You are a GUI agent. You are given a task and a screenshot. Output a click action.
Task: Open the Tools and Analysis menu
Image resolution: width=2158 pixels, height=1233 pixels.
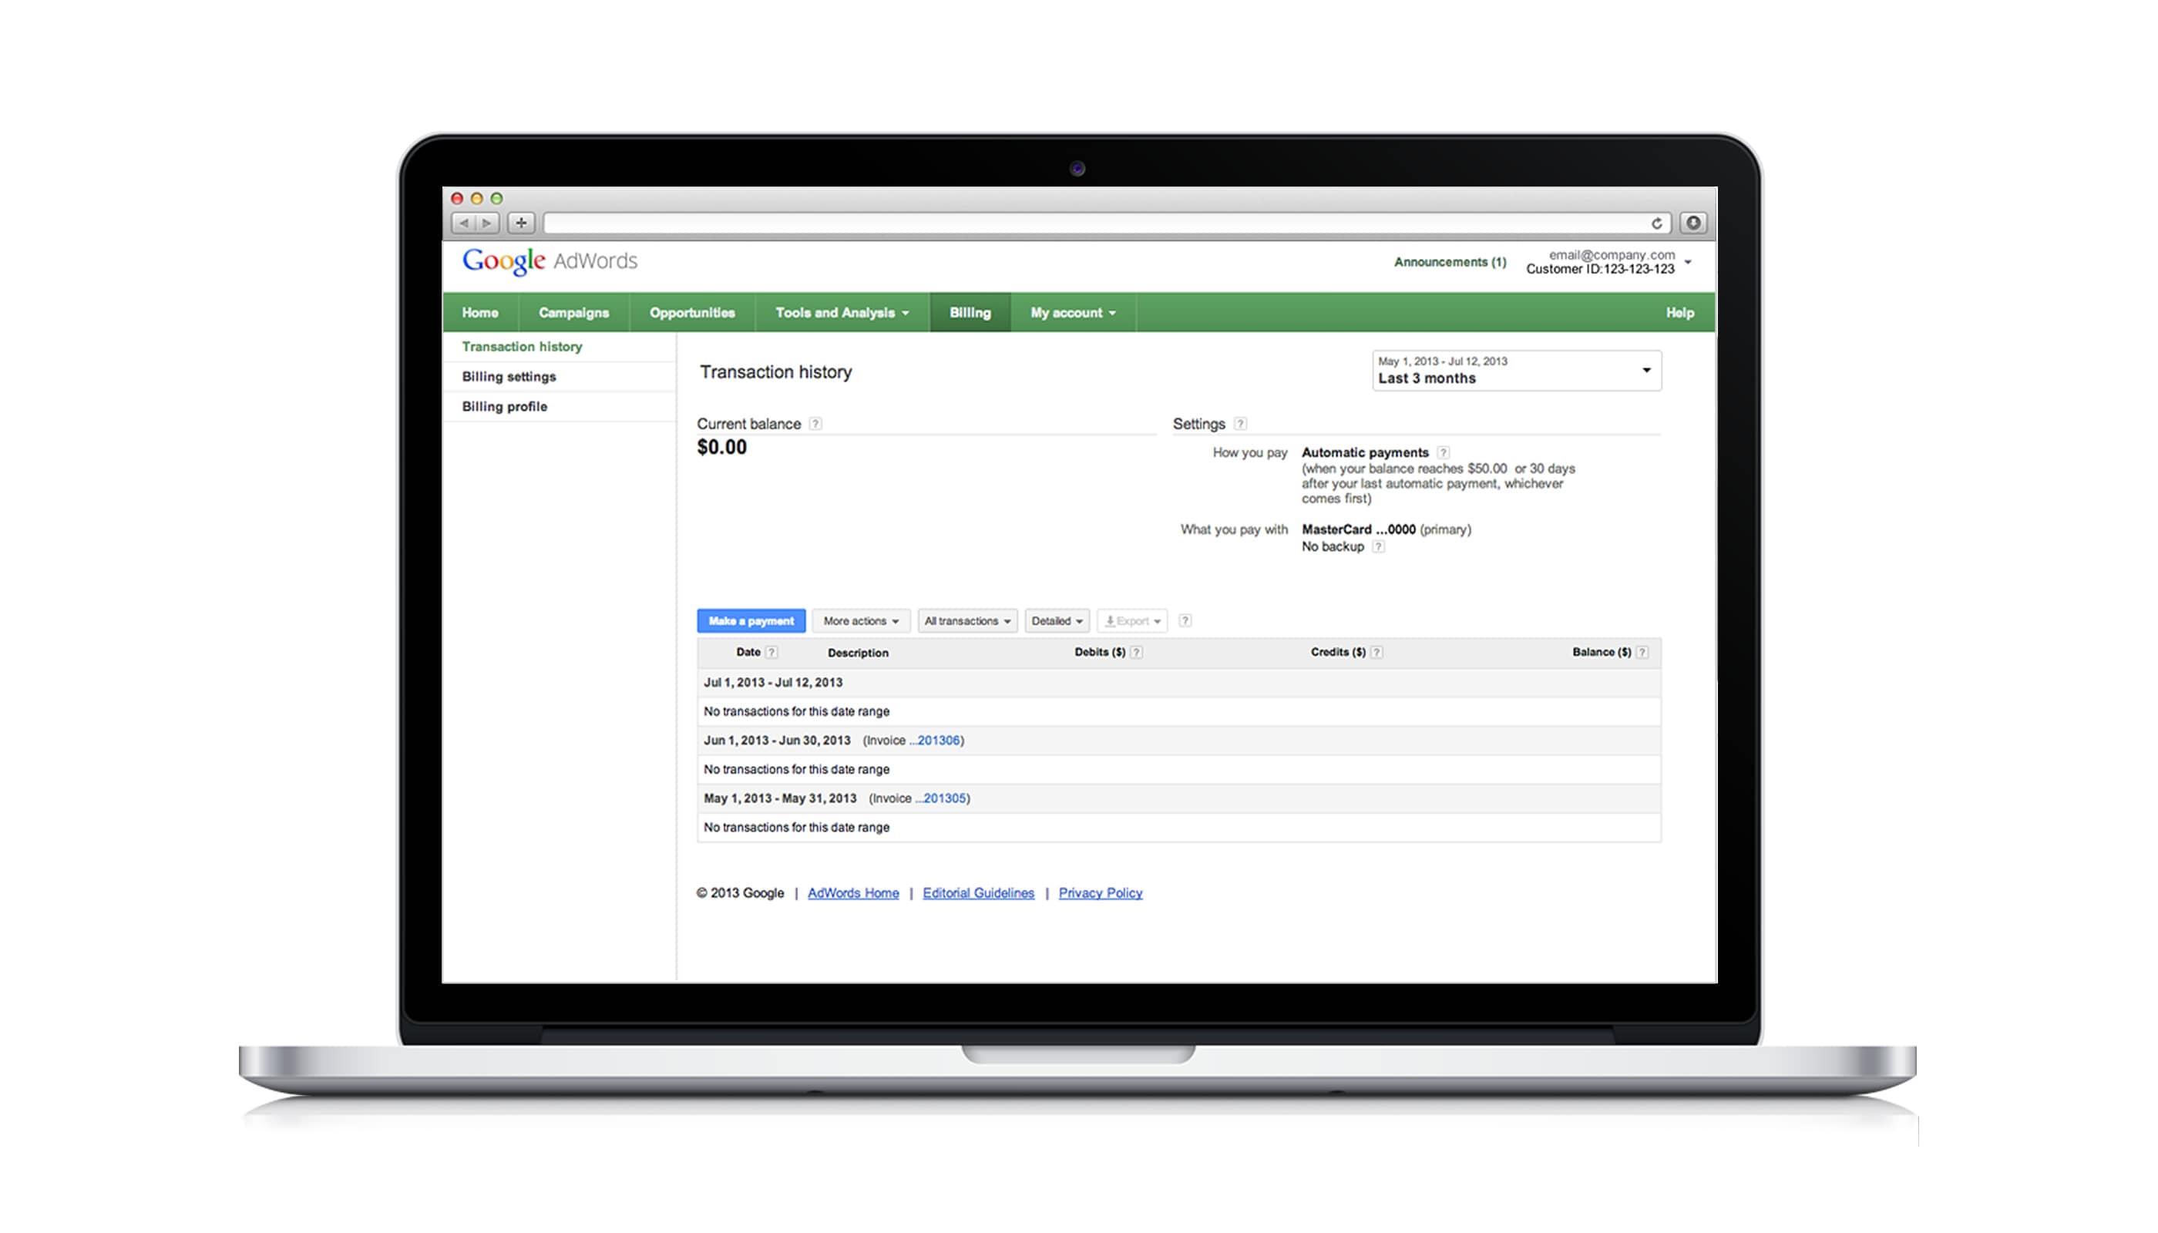point(842,314)
